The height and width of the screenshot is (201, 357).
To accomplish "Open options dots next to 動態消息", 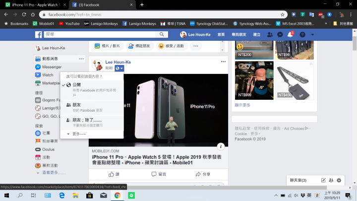I will pyautogui.click(x=81, y=59).
